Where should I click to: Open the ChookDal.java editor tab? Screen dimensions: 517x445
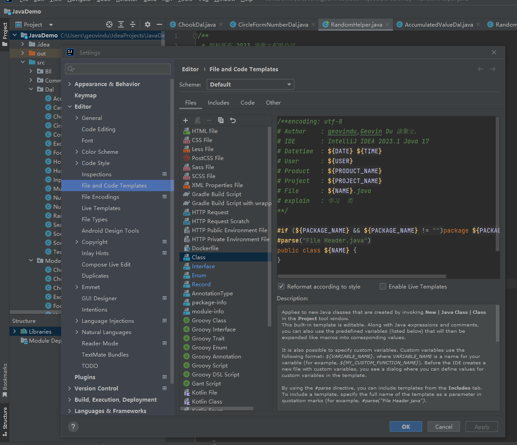(x=196, y=24)
